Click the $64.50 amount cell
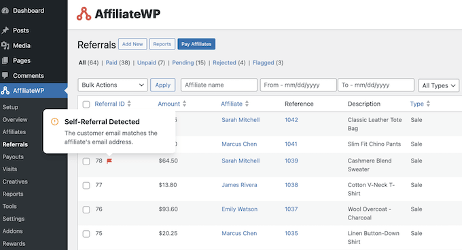 [x=168, y=161]
